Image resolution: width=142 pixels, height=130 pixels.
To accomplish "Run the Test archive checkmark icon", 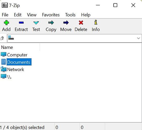I will click(x=36, y=23).
